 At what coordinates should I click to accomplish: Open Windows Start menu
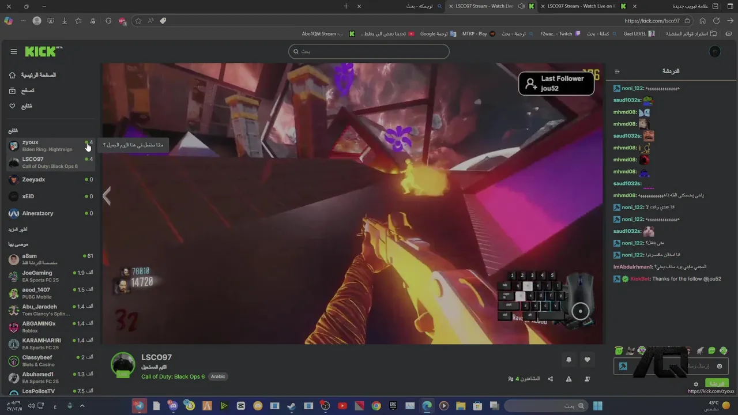pyautogui.click(x=598, y=406)
